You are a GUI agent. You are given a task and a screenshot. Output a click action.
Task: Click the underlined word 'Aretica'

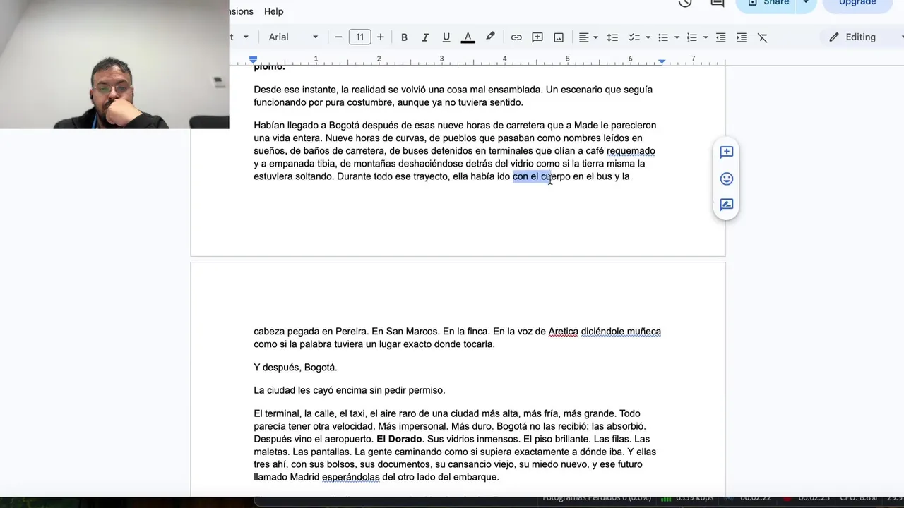563,332
